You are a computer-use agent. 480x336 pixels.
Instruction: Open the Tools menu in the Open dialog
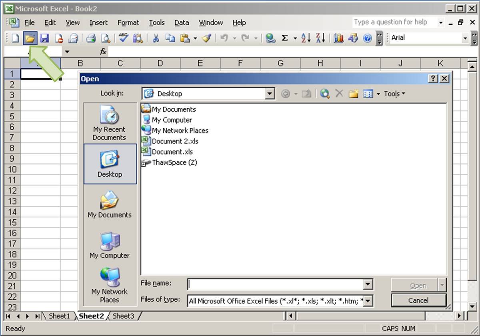[394, 94]
